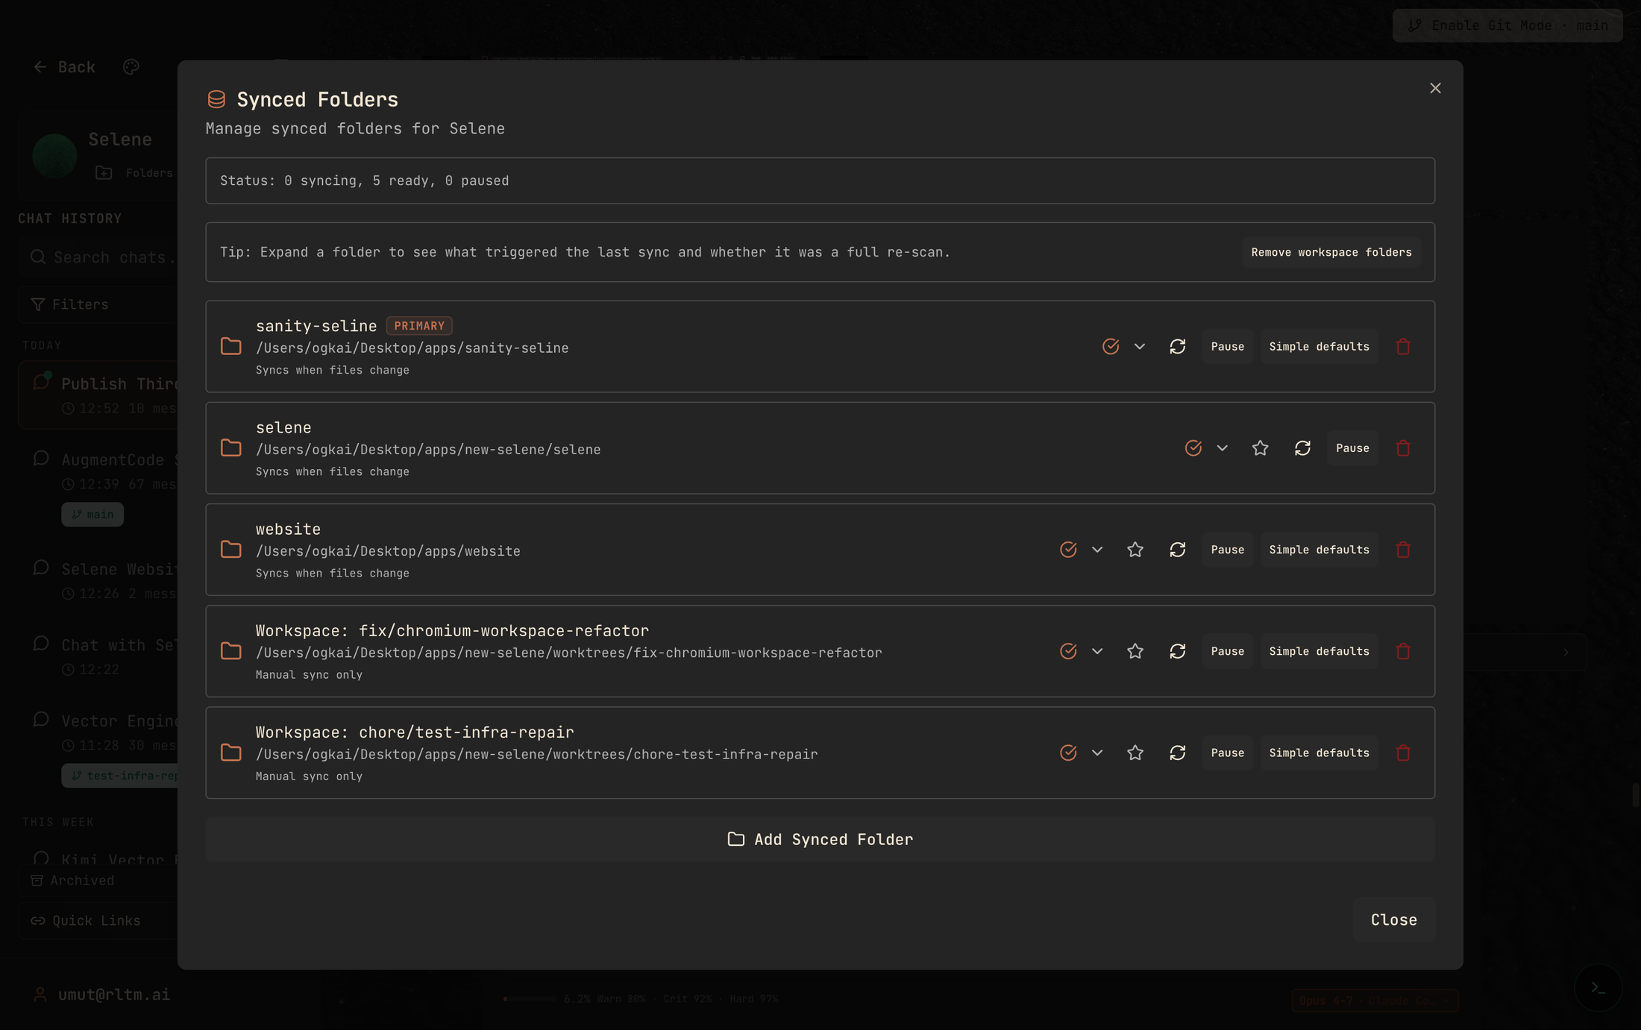The width and height of the screenshot is (1641, 1030).
Task: Click the sync status check icon for sanity-seline
Action: (1111, 346)
